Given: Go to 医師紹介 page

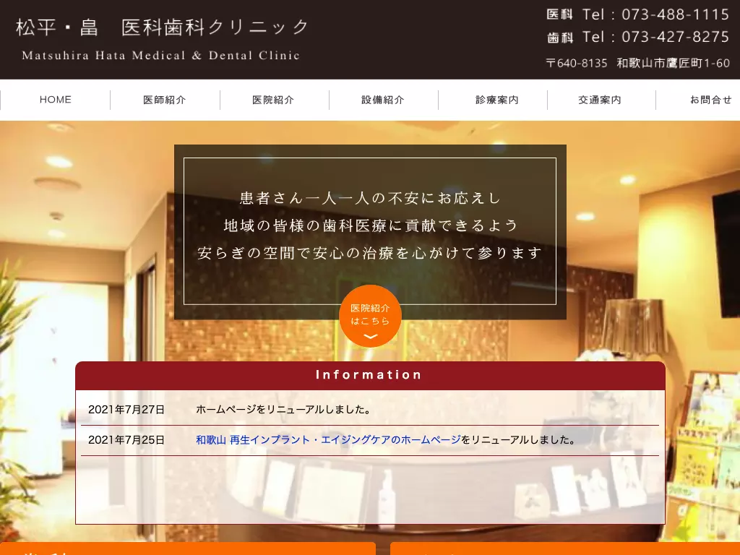Looking at the screenshot, I should (x=165, y=100).
